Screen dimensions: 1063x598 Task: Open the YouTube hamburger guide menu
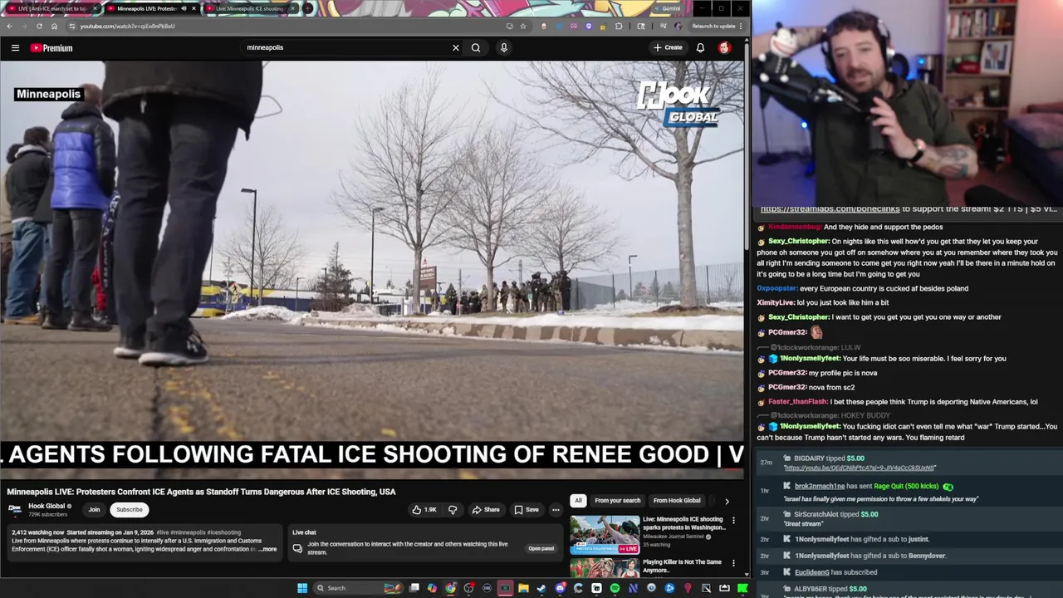coord(15,47)
